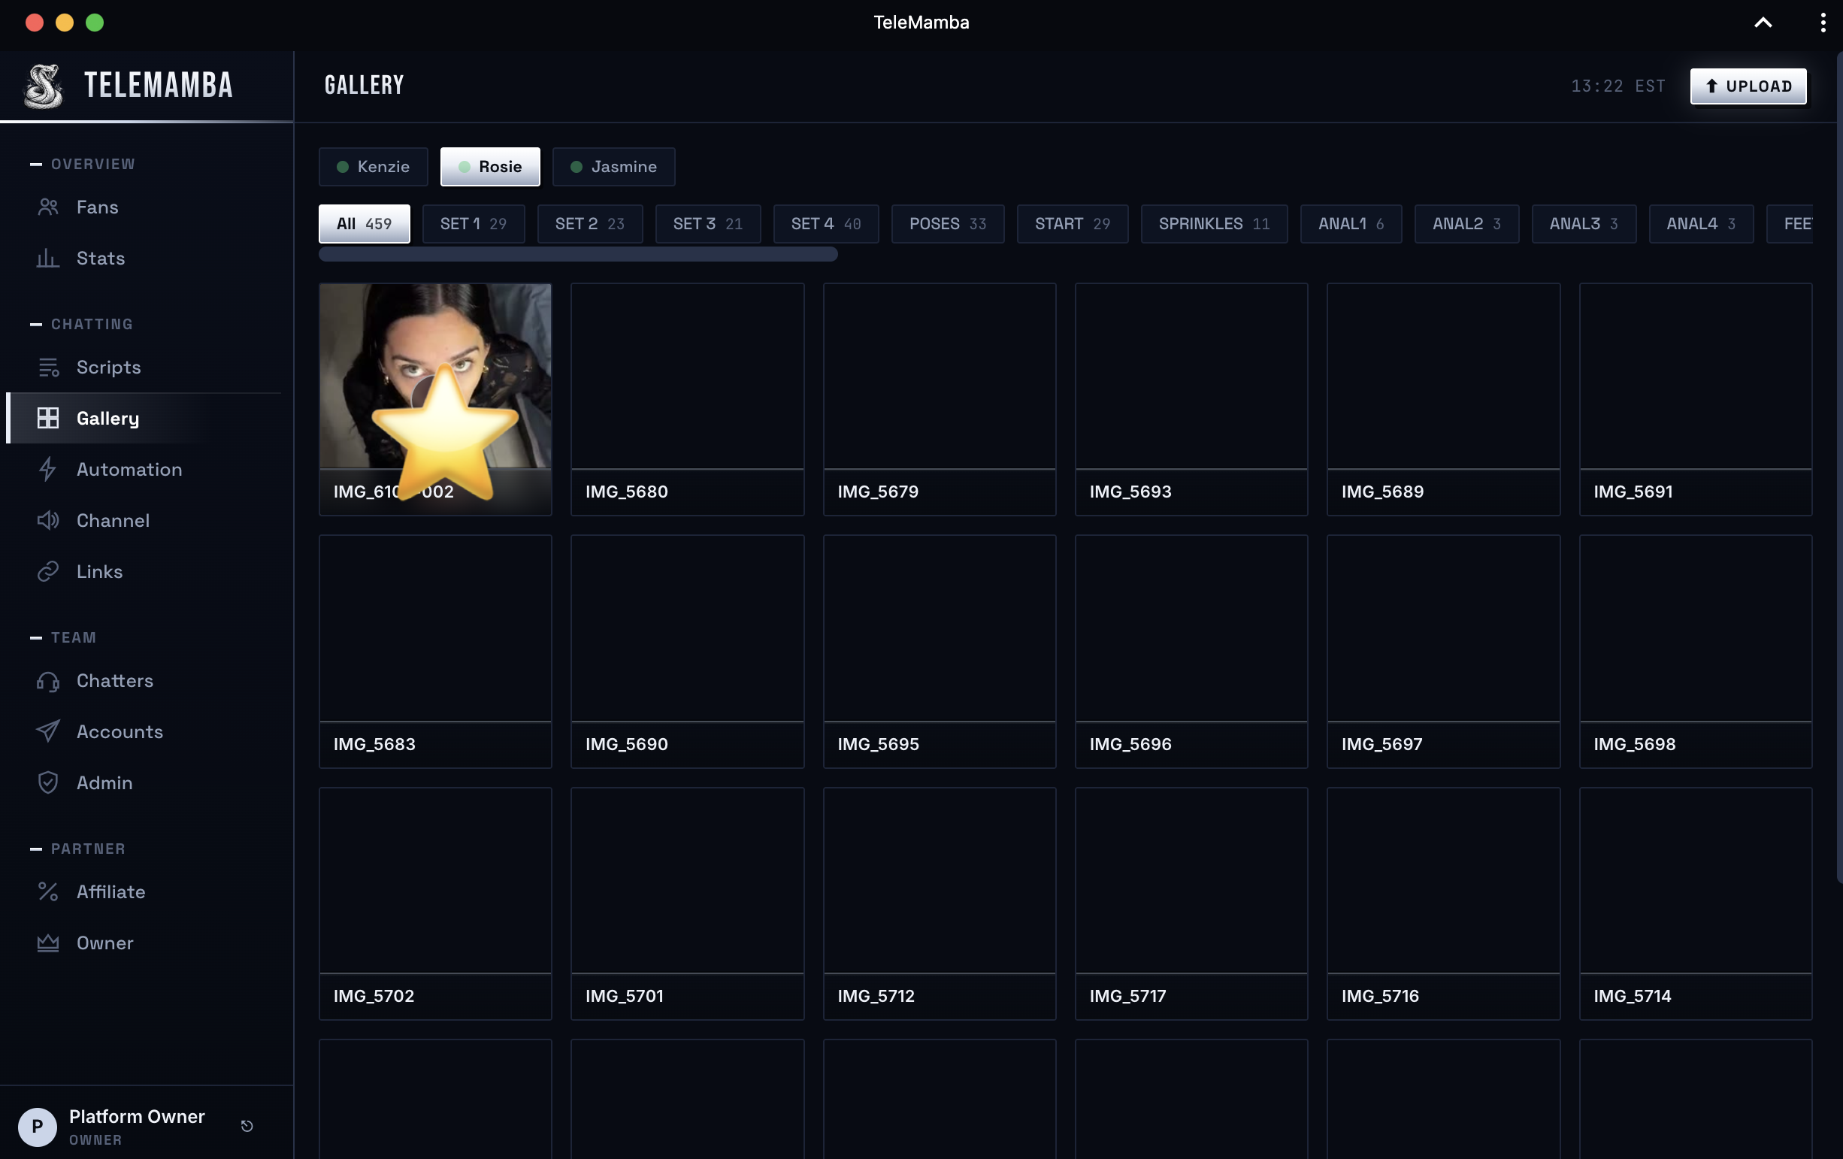
Task: Open thumbnail IMG_5680
Action: (687, 400)
